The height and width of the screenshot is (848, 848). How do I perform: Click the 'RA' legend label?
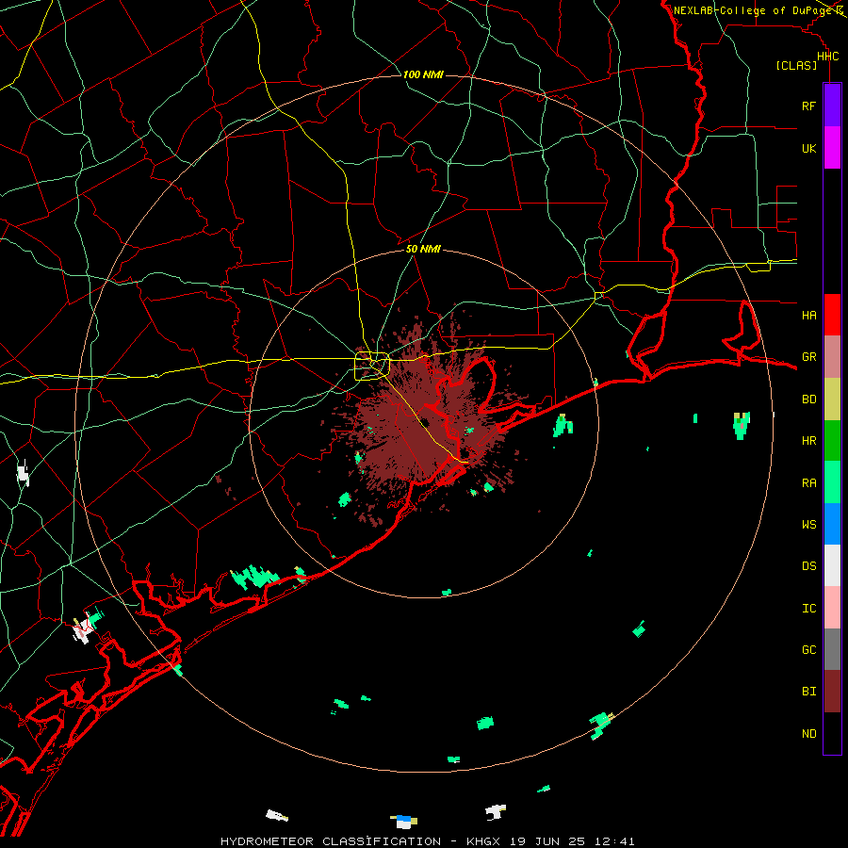[809, 483]
